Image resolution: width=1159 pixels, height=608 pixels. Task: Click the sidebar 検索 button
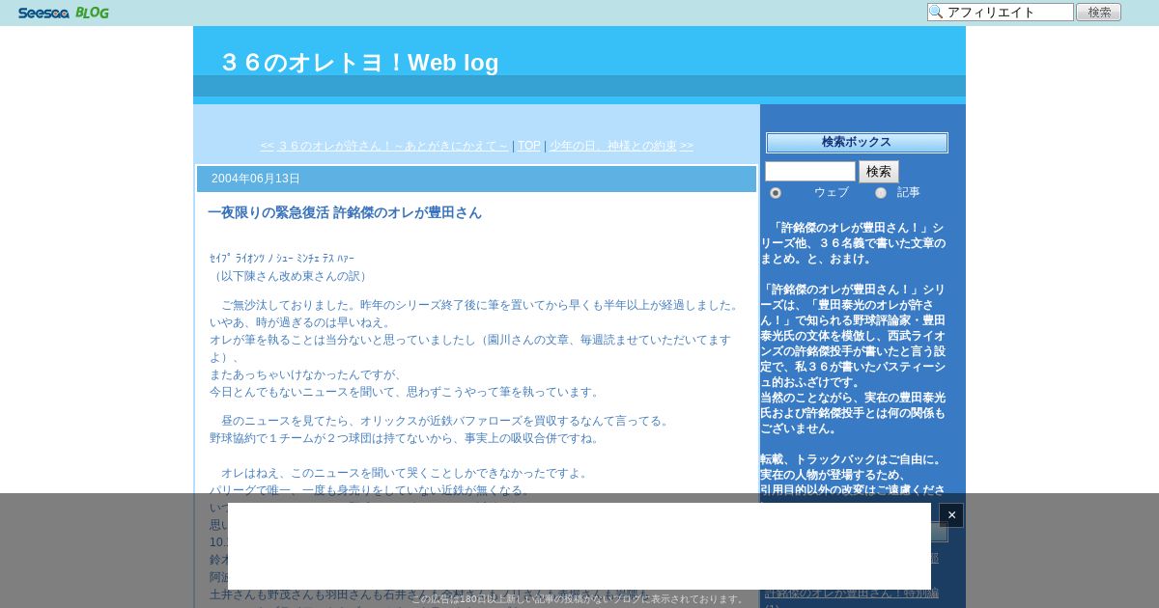click(x=879, y=172)
